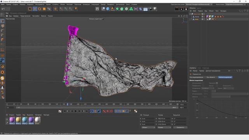
Task: Open the Size mode dropdown in coordinates
Action: (164, 128)
